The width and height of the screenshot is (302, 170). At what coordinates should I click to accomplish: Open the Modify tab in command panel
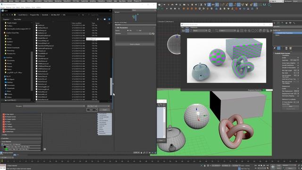pos(278,23)
